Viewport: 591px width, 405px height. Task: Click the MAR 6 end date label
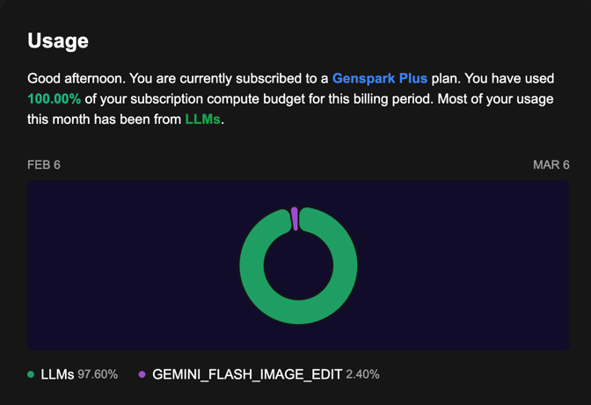(551, 165)
